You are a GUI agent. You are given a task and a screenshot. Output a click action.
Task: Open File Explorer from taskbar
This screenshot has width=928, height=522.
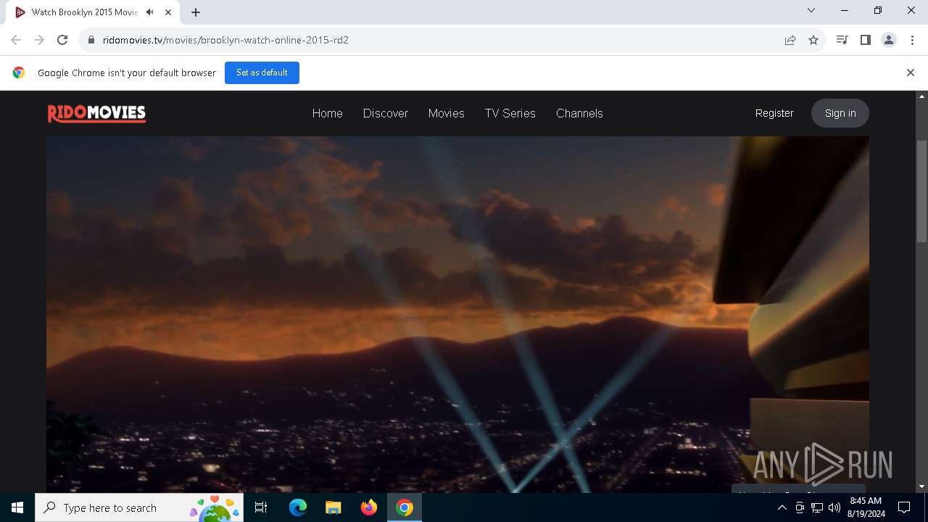333,507
